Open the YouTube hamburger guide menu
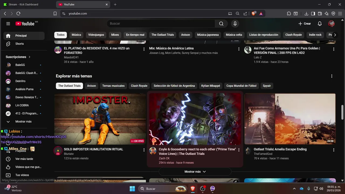This screenshot has height=194, width=345. coord(8,24)
